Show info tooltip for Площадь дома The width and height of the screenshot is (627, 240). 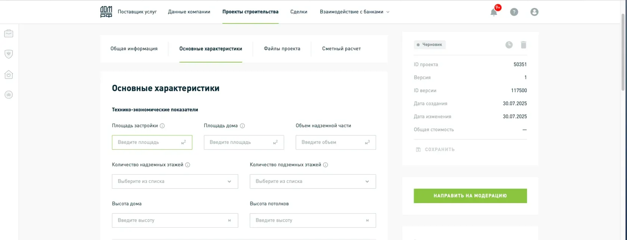click(x=242, y=126)
